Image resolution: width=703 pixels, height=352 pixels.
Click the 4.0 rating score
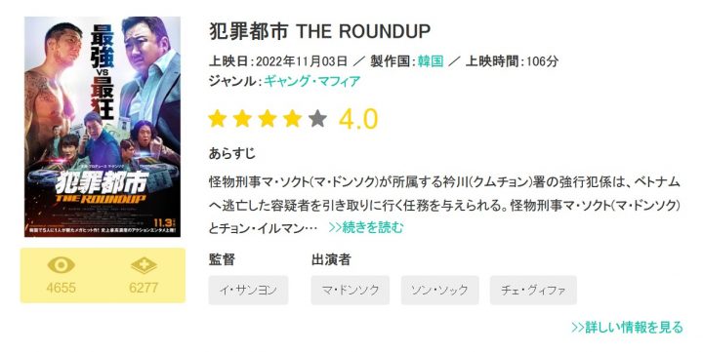click(x=358, y=120)
